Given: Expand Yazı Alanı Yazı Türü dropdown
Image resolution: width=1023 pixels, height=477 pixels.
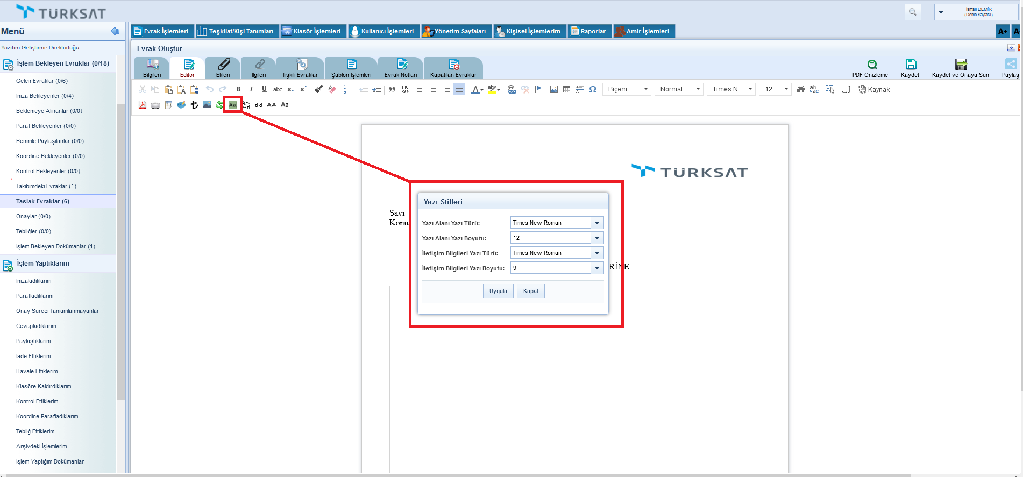Looking at the screenshot, I should pyautogui.click(x=597, y=223).
